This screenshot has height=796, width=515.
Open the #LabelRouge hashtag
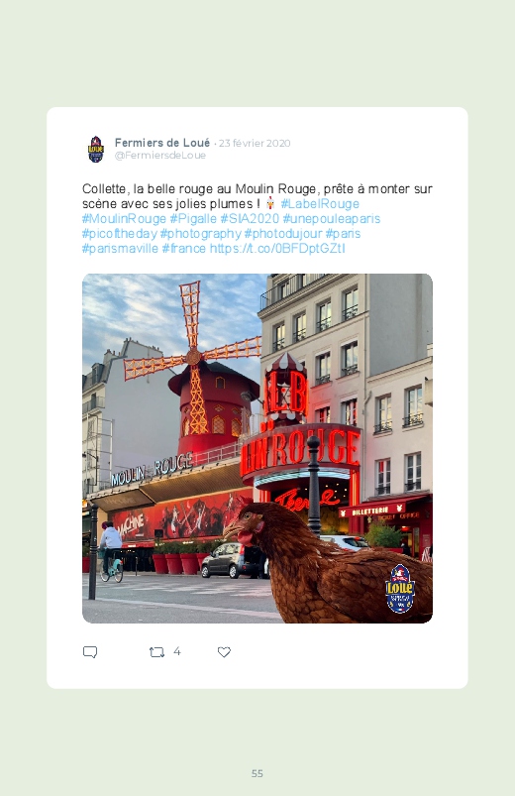320,203
